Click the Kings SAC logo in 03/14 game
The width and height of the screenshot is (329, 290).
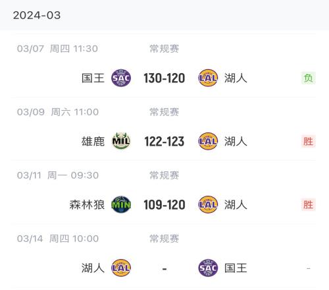click(x=208, y=268)
